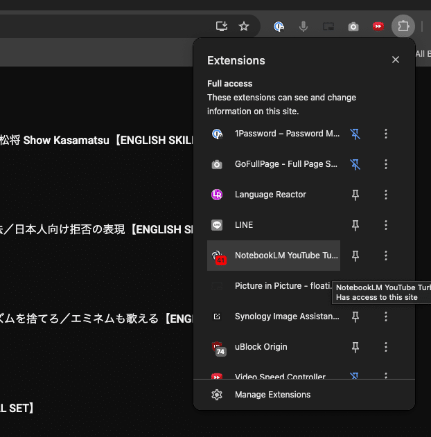The width and height of the screenshot is (431, 437).
Task: Open Manage Extensions
Action: 272,395
